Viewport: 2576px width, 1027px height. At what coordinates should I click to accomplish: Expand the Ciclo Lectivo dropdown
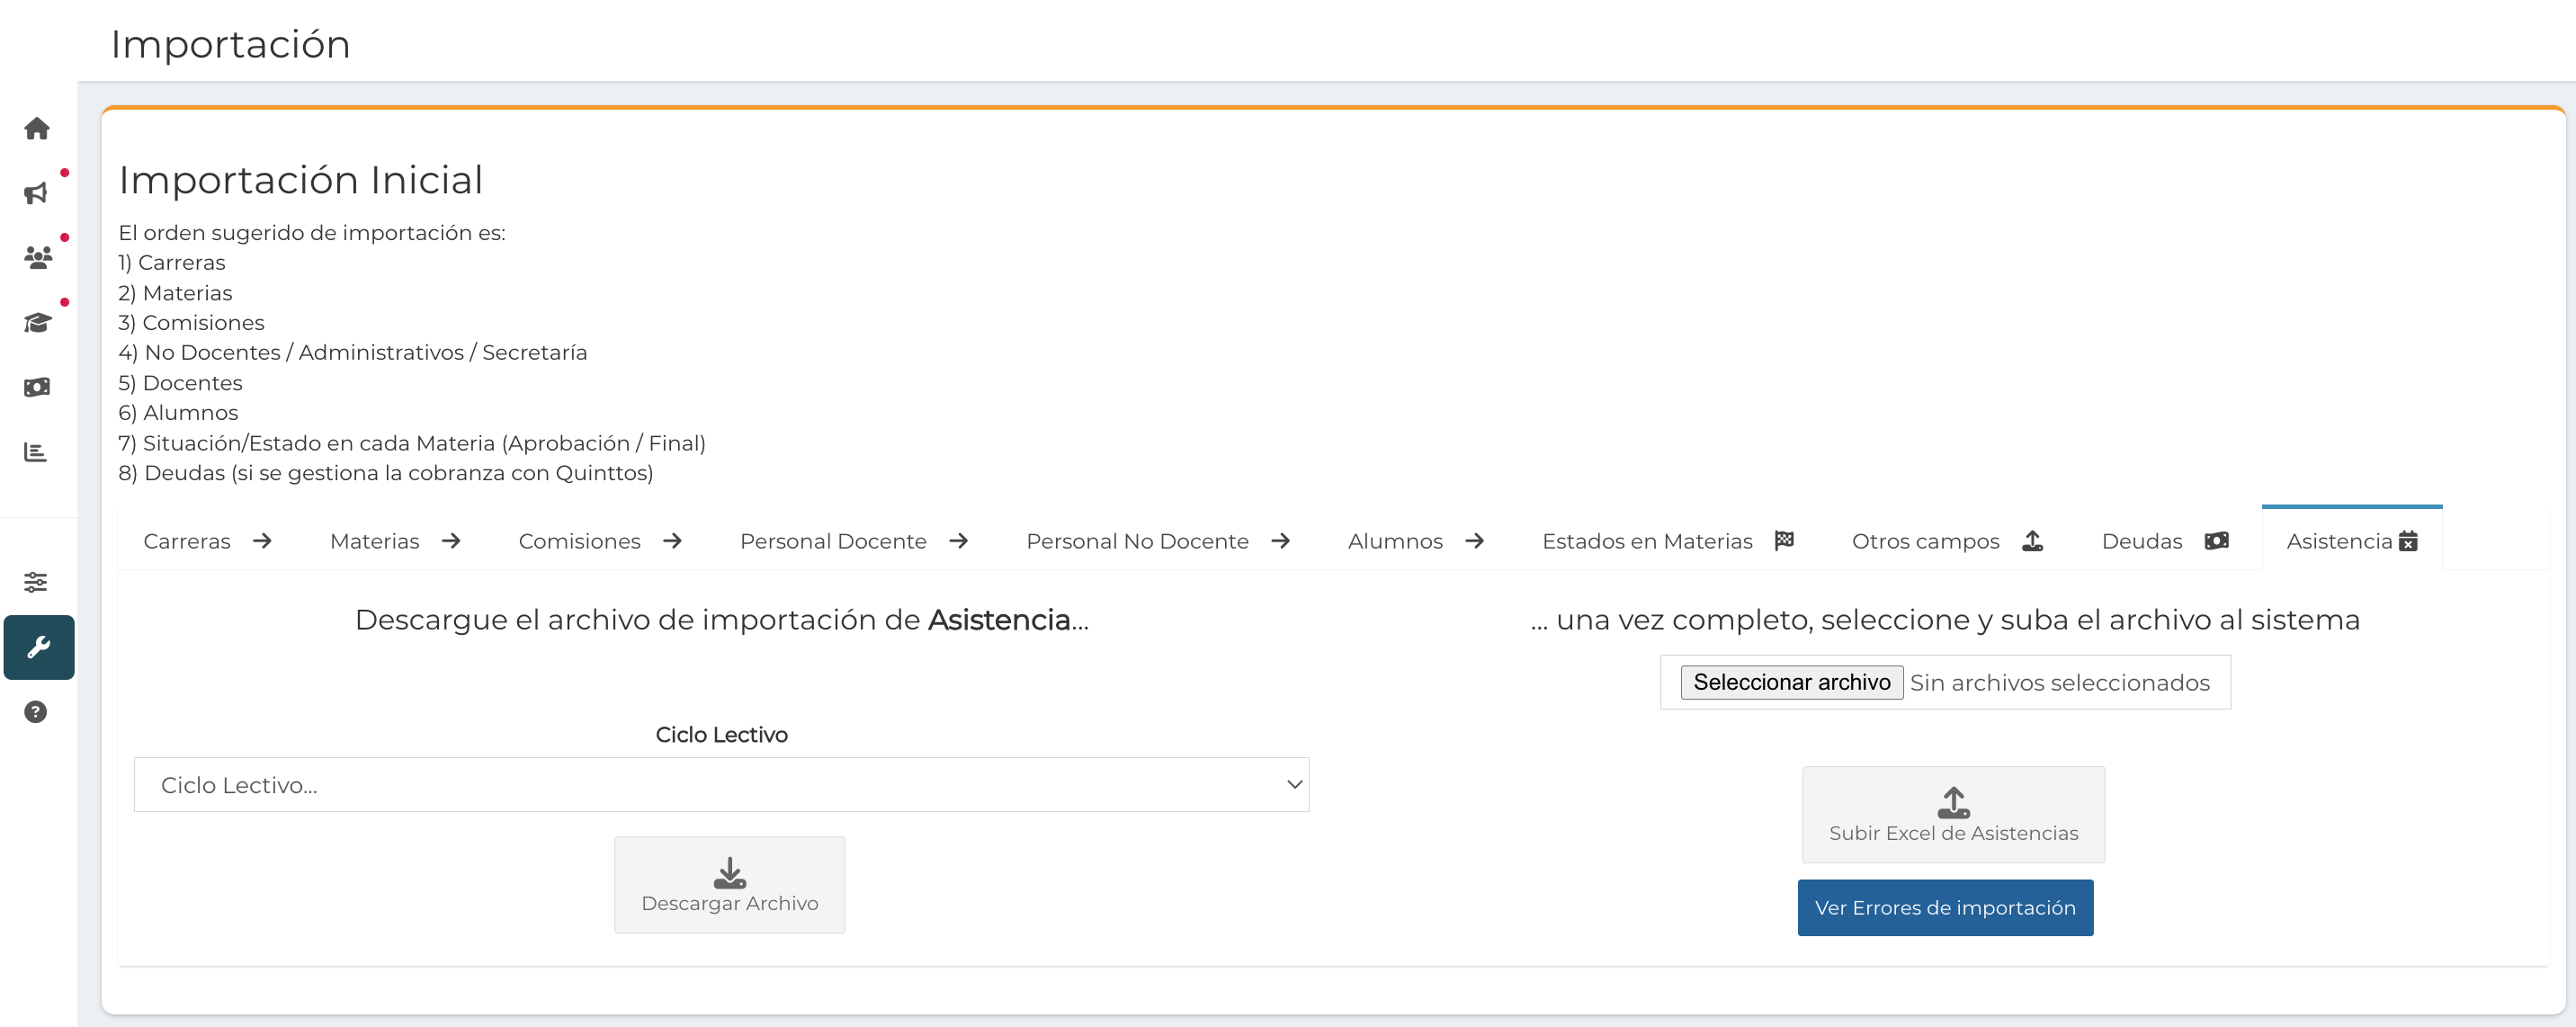(x=720, y=785)
